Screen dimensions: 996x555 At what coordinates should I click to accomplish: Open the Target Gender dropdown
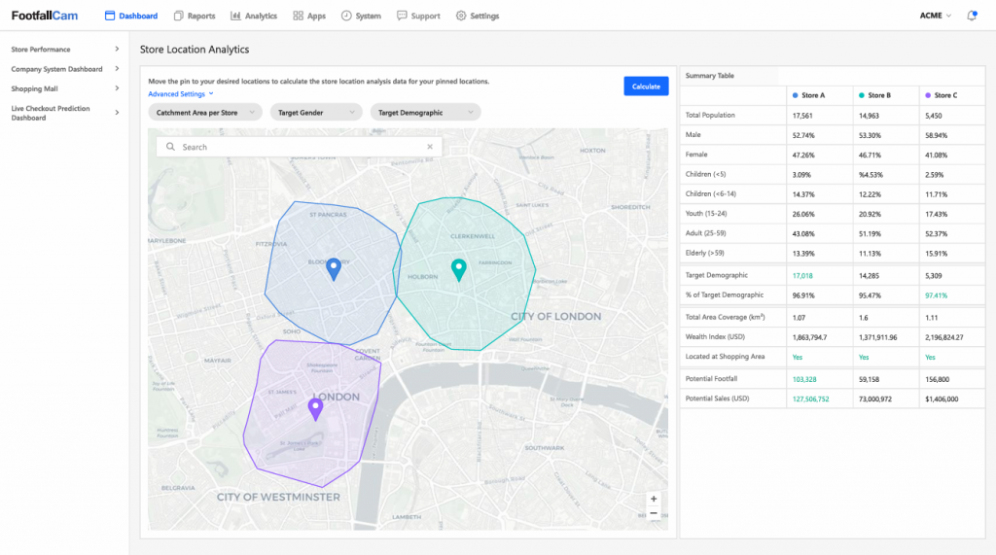(x=315, y=113)
